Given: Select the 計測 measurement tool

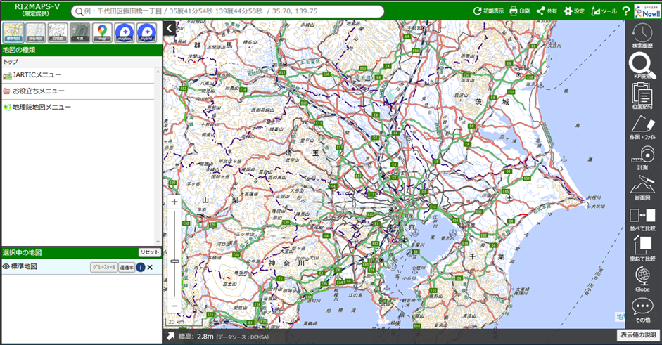Looking at the screenshot, I should [642, 157].
